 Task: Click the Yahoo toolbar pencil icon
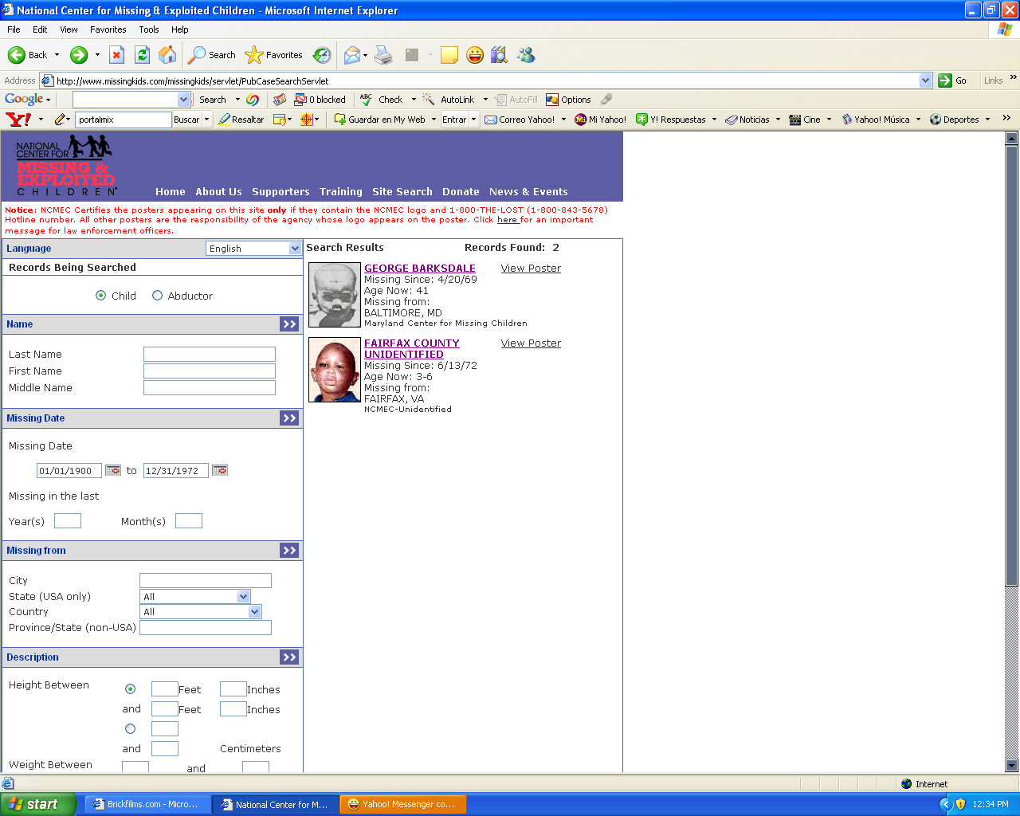coord(61,120)
